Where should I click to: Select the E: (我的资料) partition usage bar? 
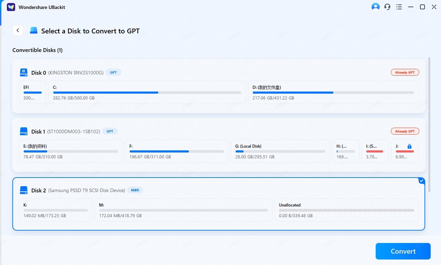click(x=71, y=151)
